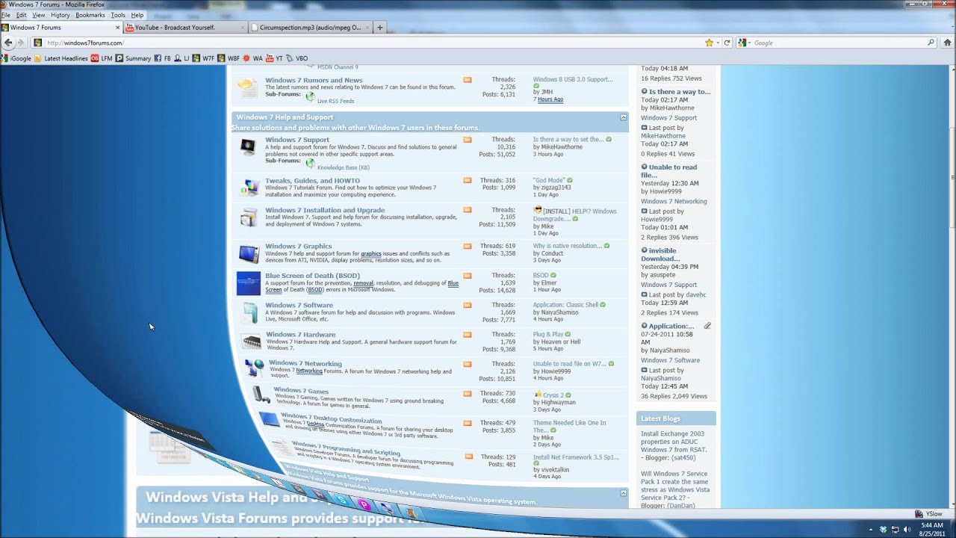Open the Edit menu

(21, 15)
